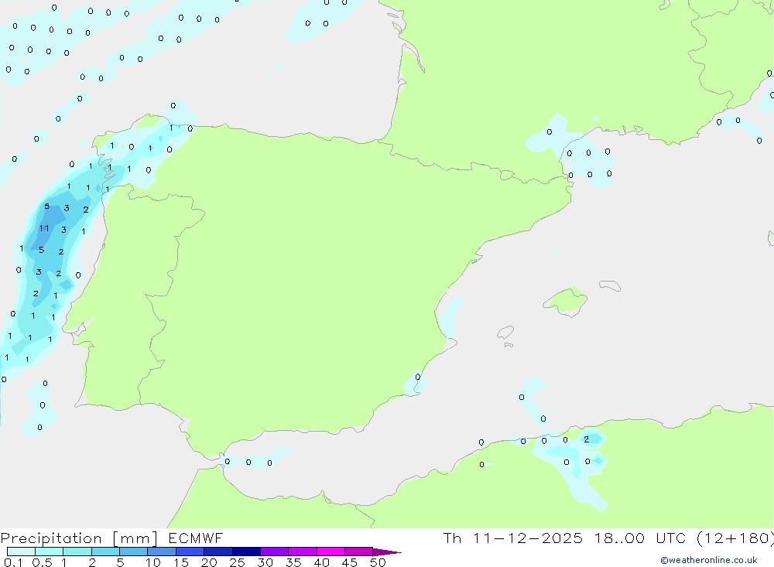Click the '(12+180)' forecast offset text
Screen dimensions: 774x567
tap(735, 538)
